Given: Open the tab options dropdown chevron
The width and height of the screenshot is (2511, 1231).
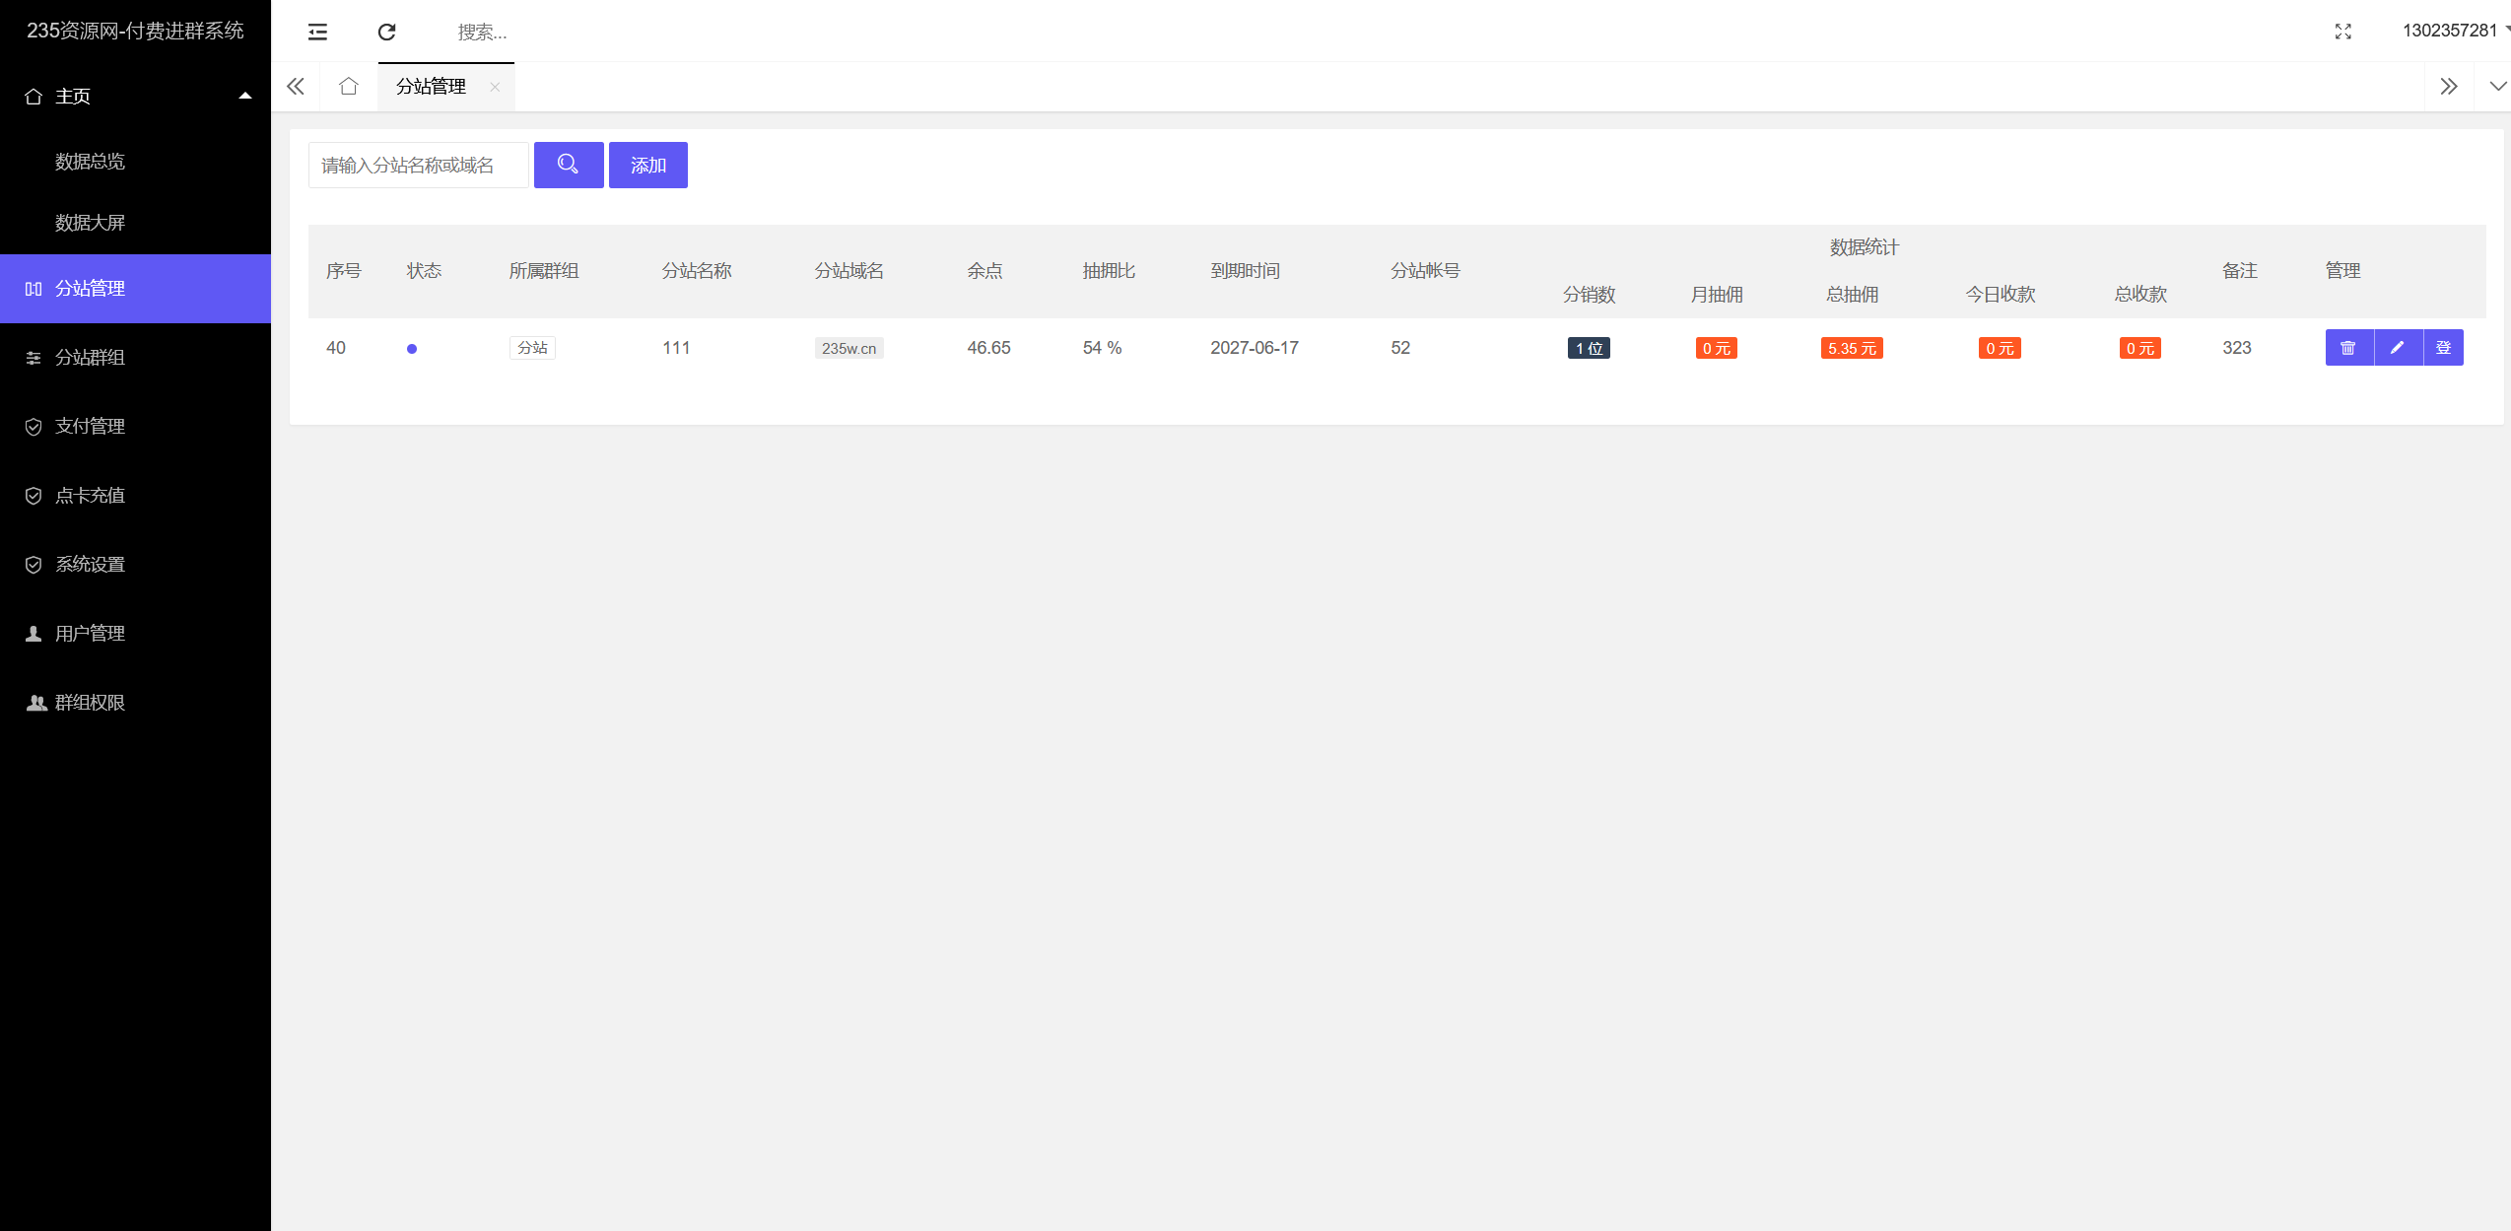Looking at the screenshot, I should point(2496,87).
